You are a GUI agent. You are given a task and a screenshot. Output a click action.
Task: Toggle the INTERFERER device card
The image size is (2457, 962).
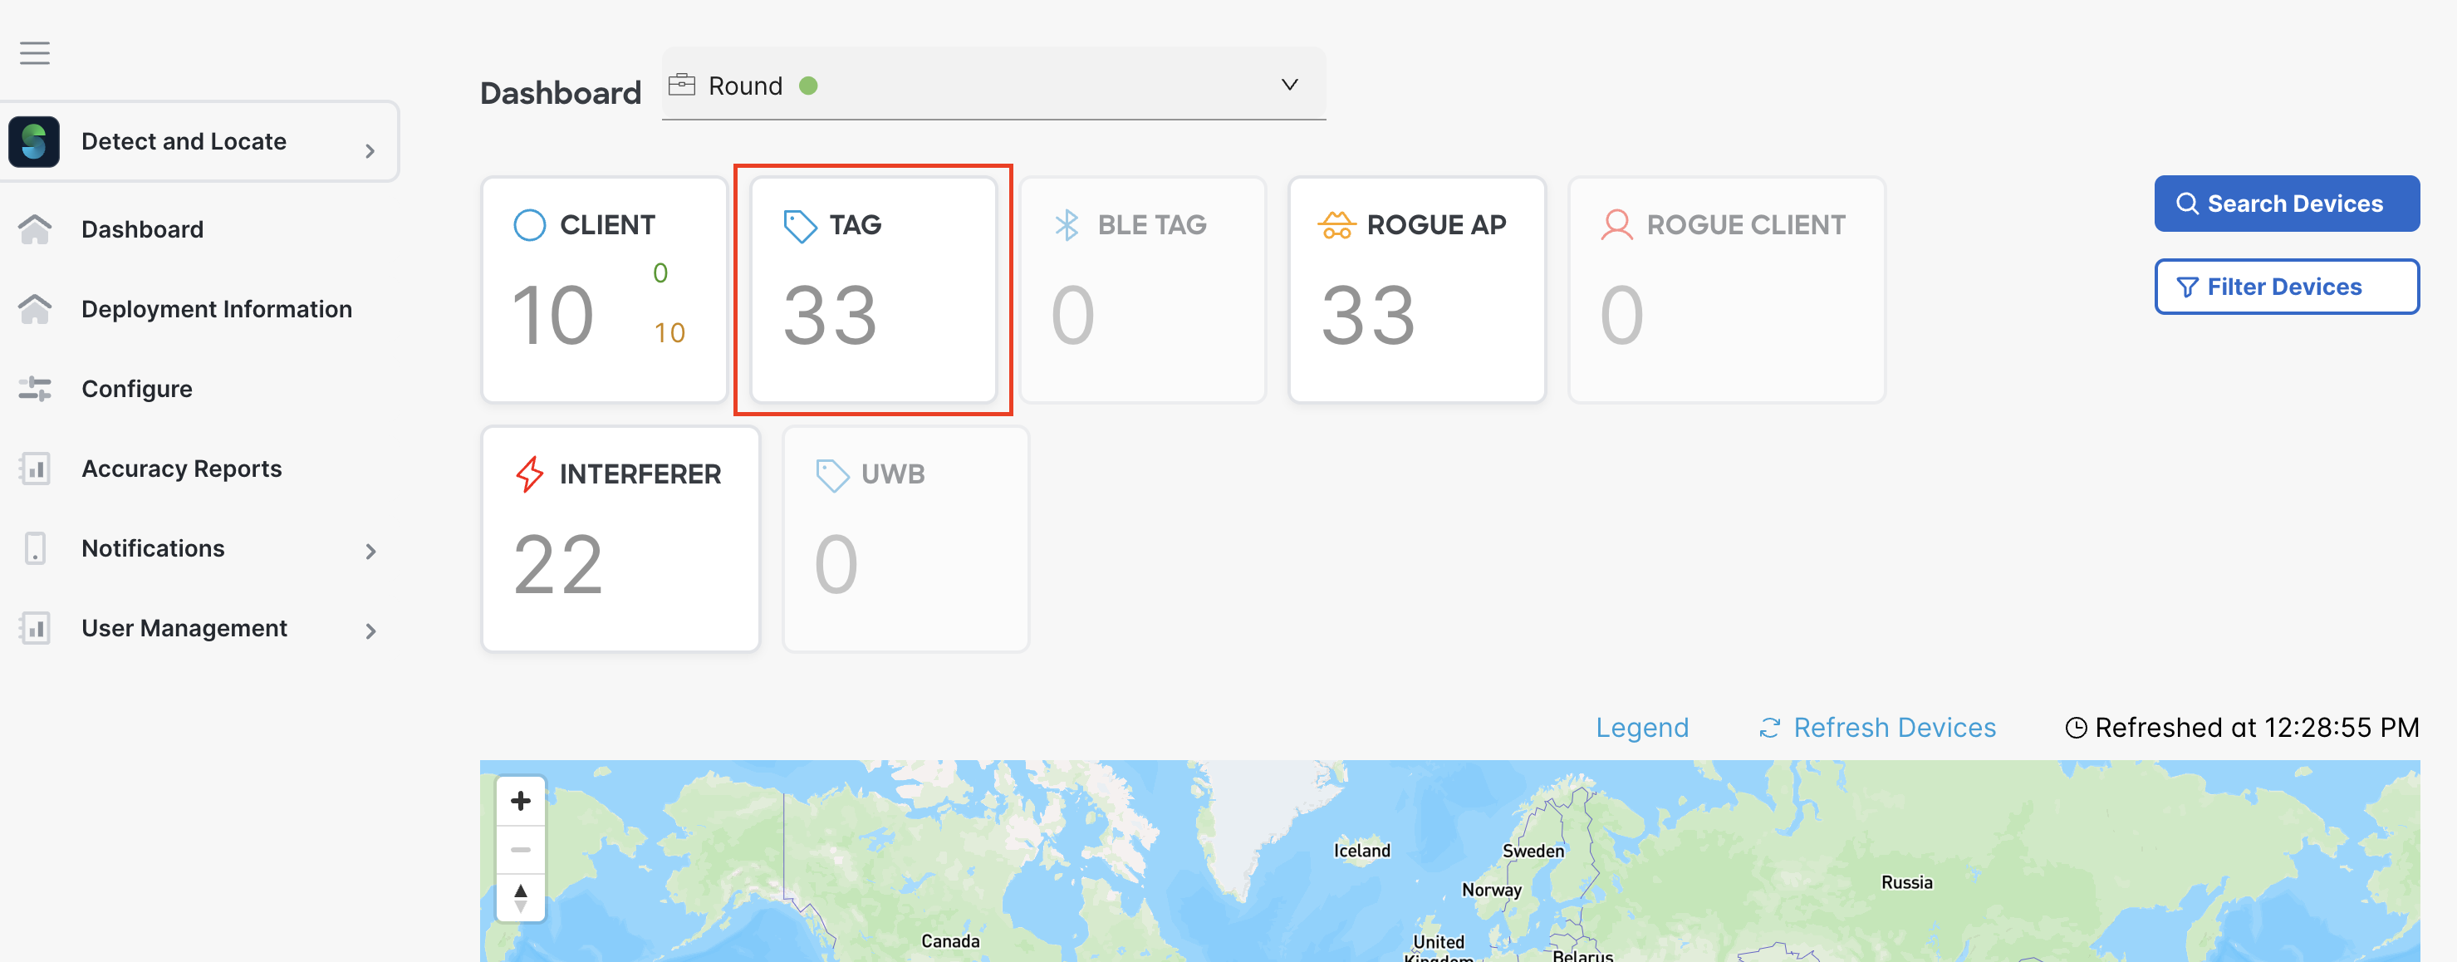[x=621, y=539]
